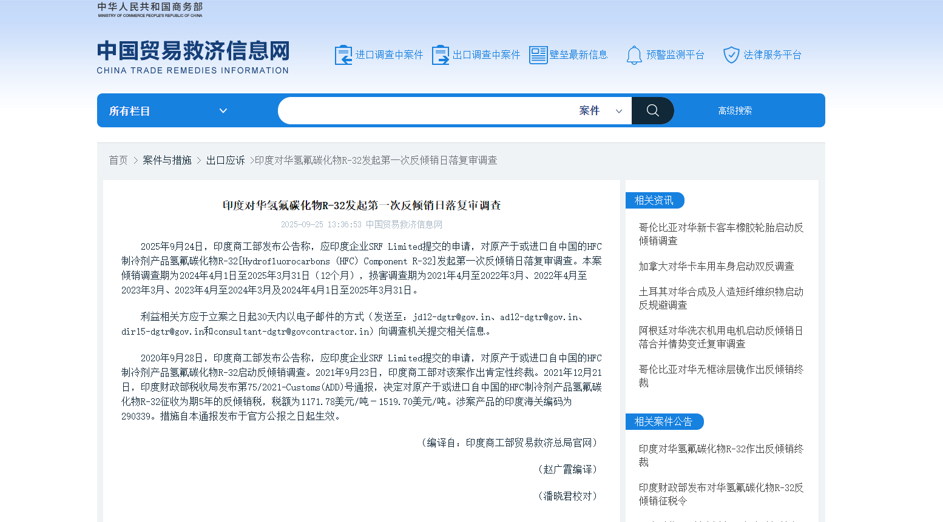Open Argentina washing machine motor review article
The width and height of the screenshot is (943, 522).
721,337
